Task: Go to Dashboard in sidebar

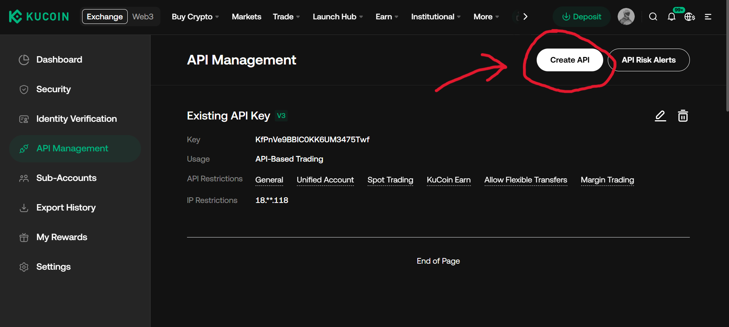Action: pos(75,60)
